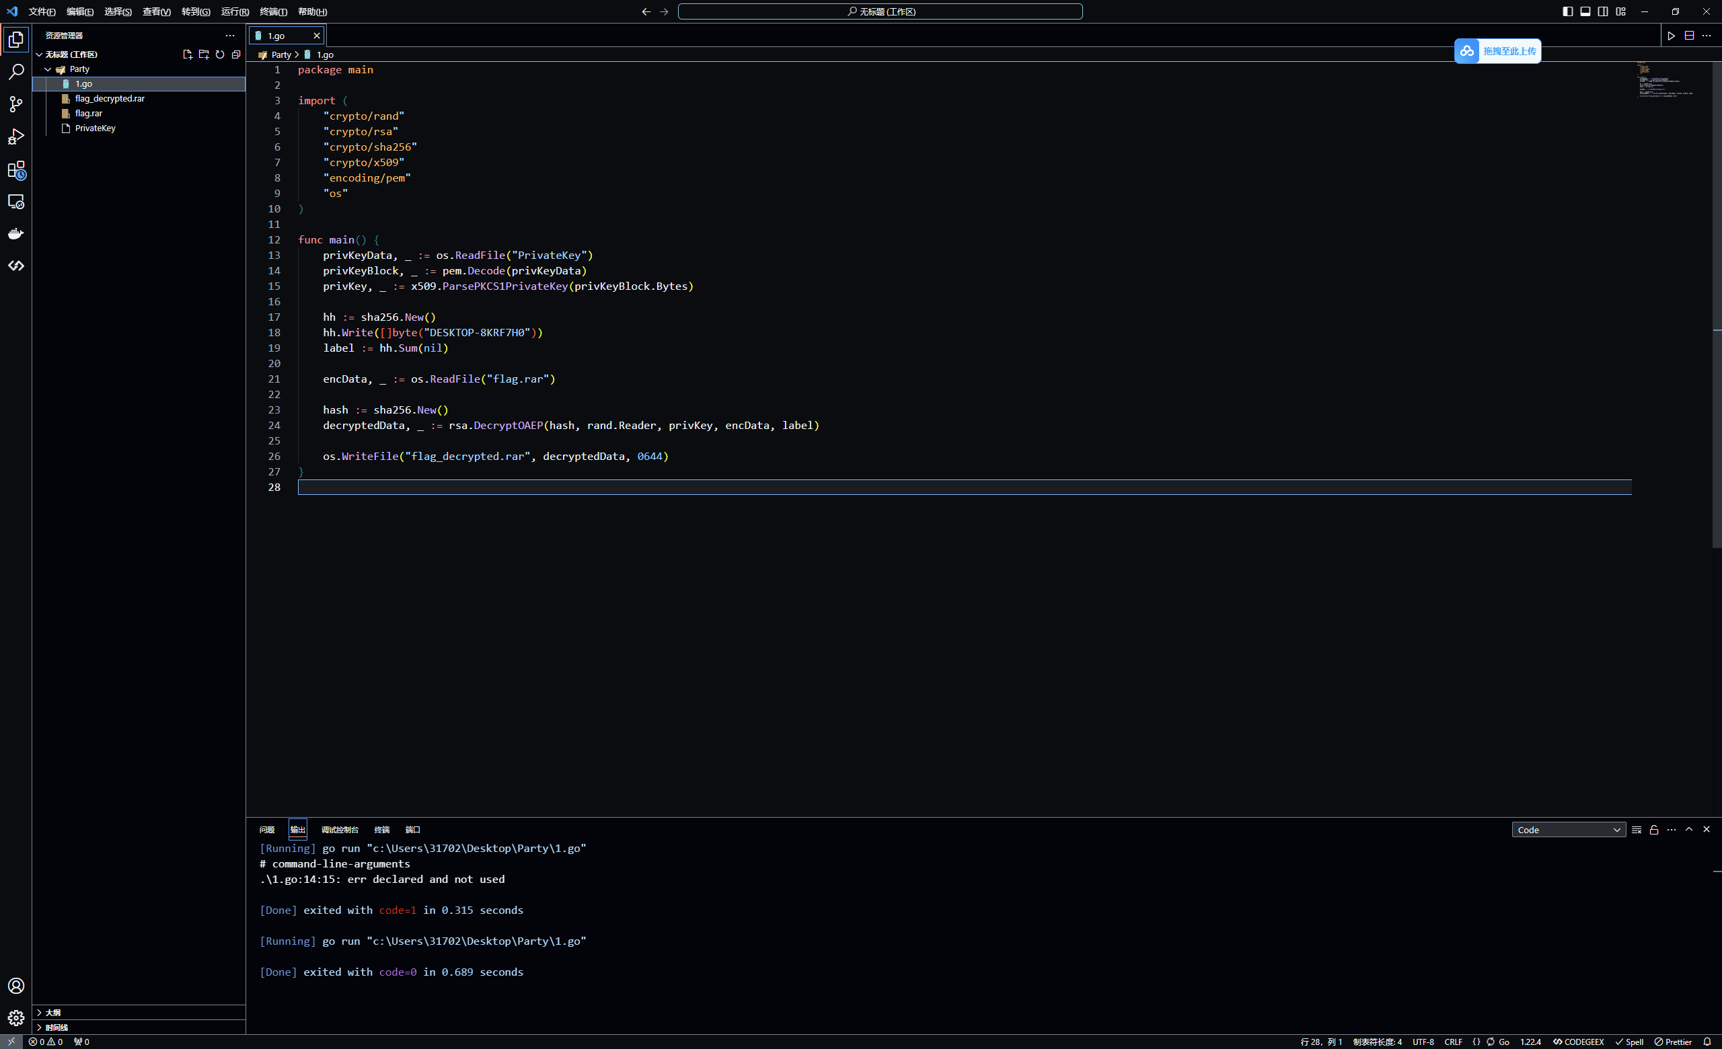Screen dimensions: 1722x1049
Task: Open the Source Control view
Action: pyautogui.click(x=16, y=104)
